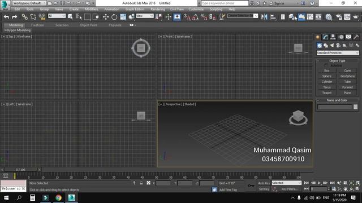Select the Shapes category icon

tap(326, 45)
